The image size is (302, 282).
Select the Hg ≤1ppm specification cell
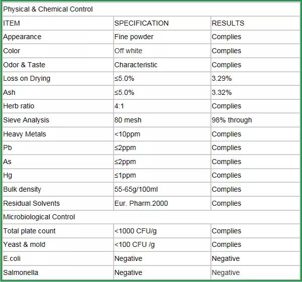click(x=125, y=175)
